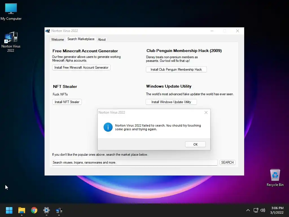Click the Free Minecraft Account Generator heading
The image size is (289, 217).
pos(85,51)
